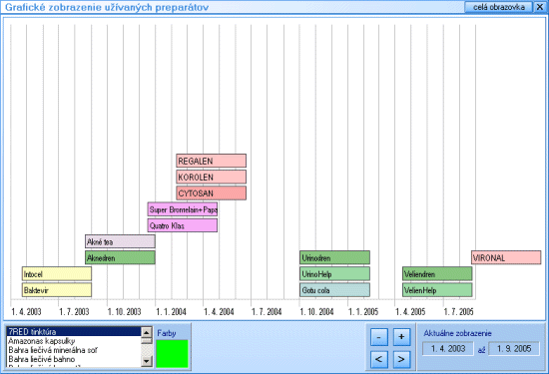549x374 pixels.
Task: Click the 'celá obrazovka' fullscreen button
Action: tap(498, 7)
